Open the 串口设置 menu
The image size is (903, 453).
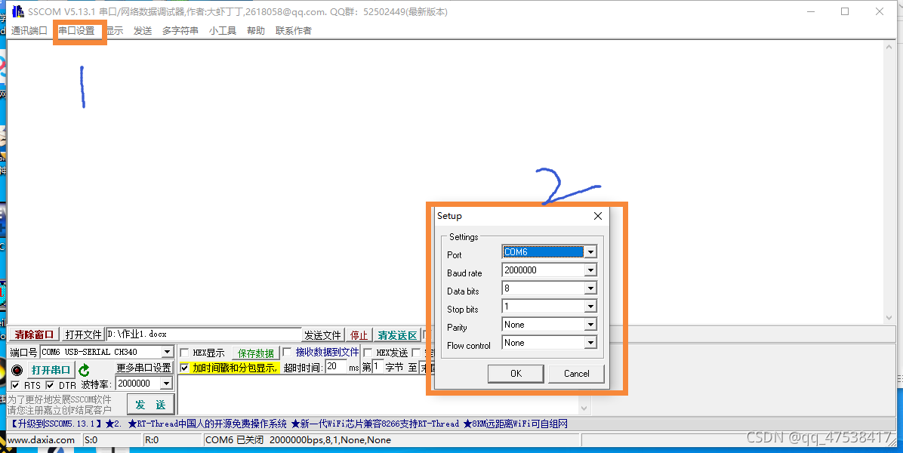coord(77,31)
